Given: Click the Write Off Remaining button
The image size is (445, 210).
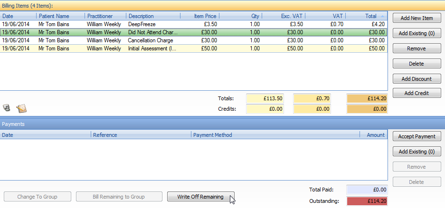Looking at the screenshot, I should coord(200,196).
